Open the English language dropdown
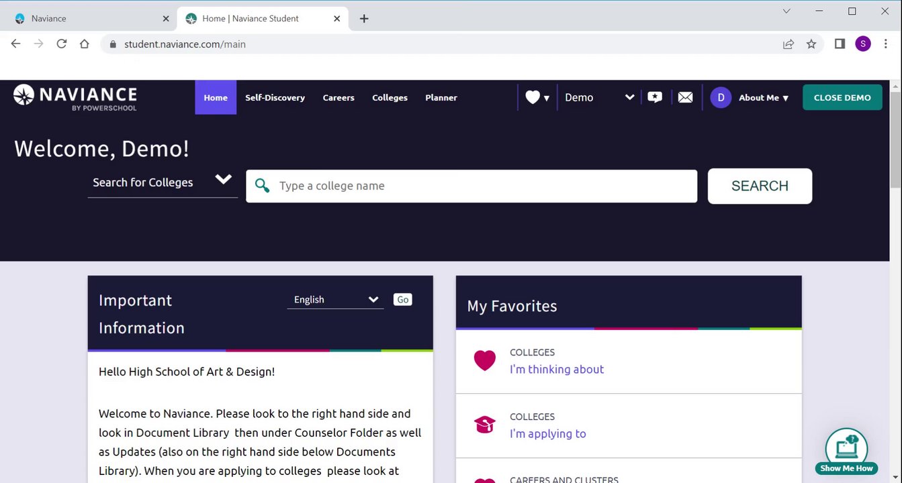This screenshot has height=483, width=902. click(x=335, y=300)
